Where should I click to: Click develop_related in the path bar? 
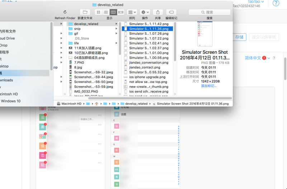point(134,104)
